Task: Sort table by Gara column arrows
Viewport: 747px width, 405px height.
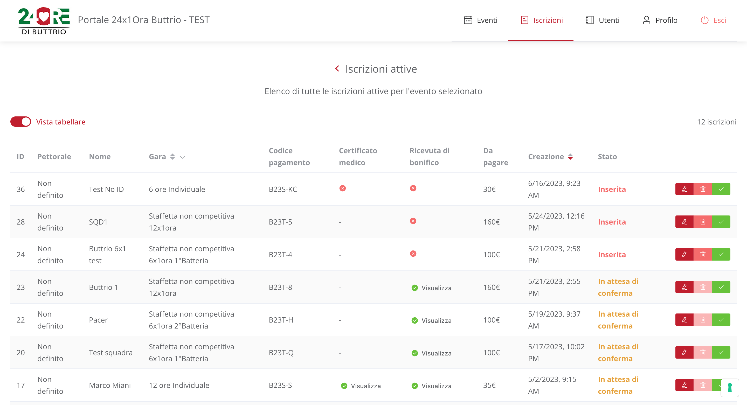Action: 172,157
